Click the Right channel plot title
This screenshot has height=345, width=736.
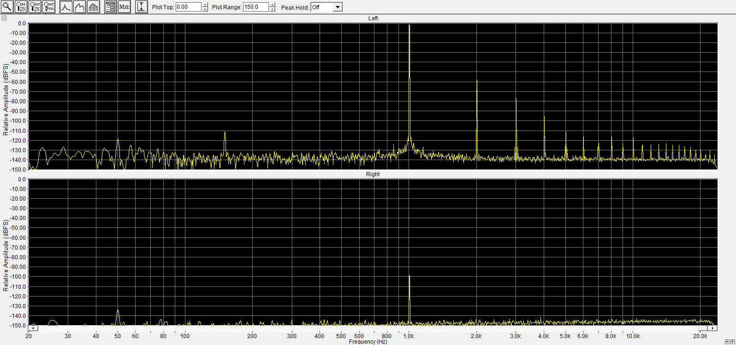click(373, 174)
